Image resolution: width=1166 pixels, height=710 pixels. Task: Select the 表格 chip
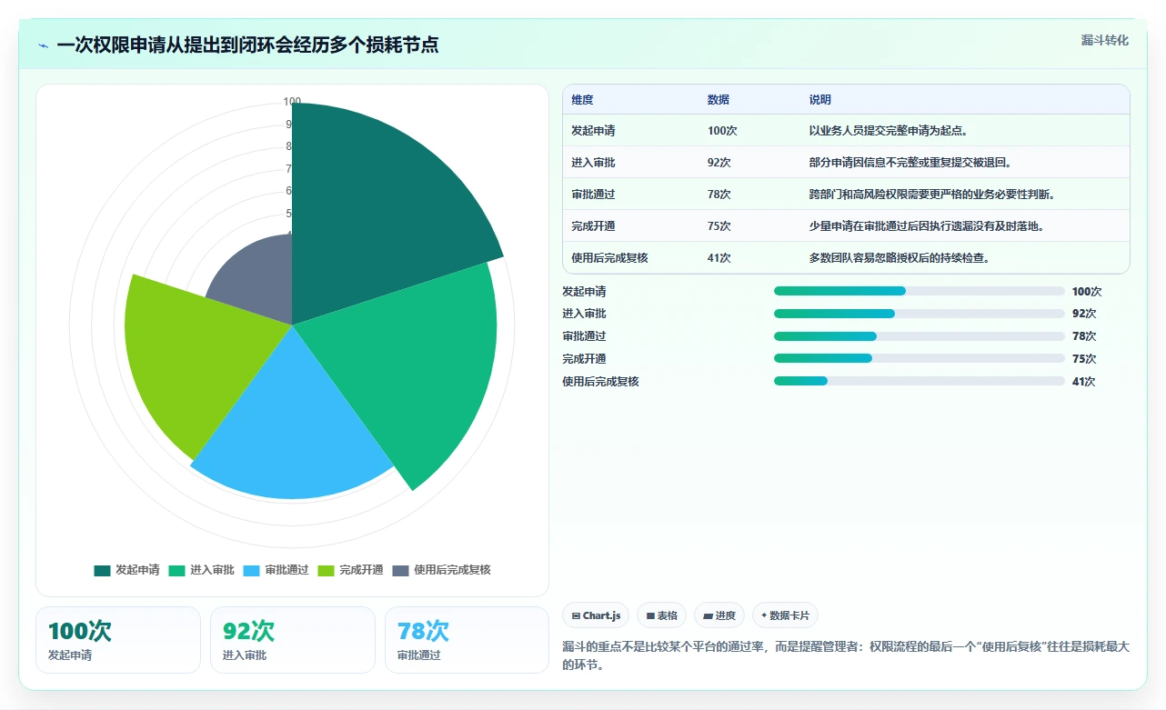tap(661, 615)
